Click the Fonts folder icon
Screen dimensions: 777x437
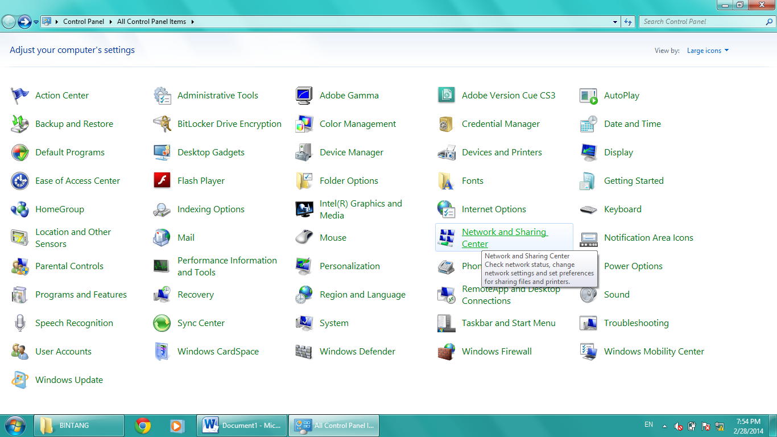pyautogui.click(x=447, y=181)
